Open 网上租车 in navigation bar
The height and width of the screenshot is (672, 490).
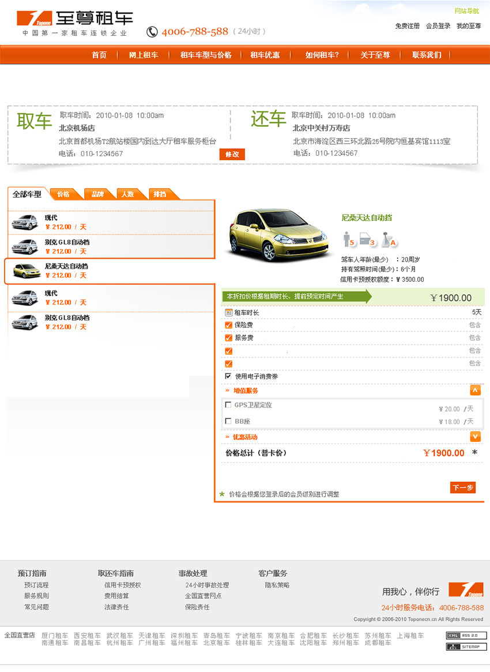click(144, 55)
